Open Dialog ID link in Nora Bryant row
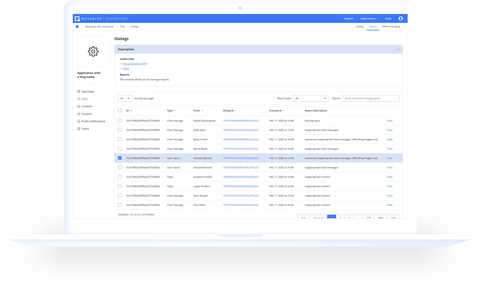 tap(240, 196)
